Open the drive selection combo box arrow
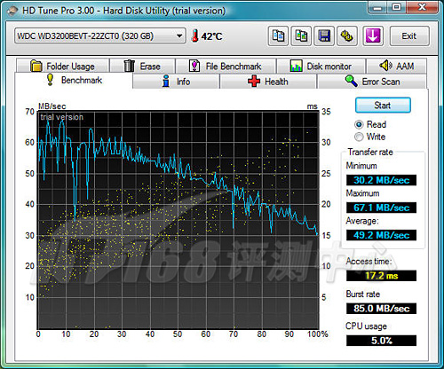This screenshot has height=369, width=444. (x=179, y=36)
